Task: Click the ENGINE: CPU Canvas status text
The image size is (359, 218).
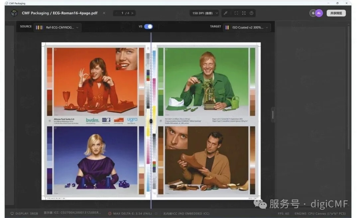Action: 320,213
